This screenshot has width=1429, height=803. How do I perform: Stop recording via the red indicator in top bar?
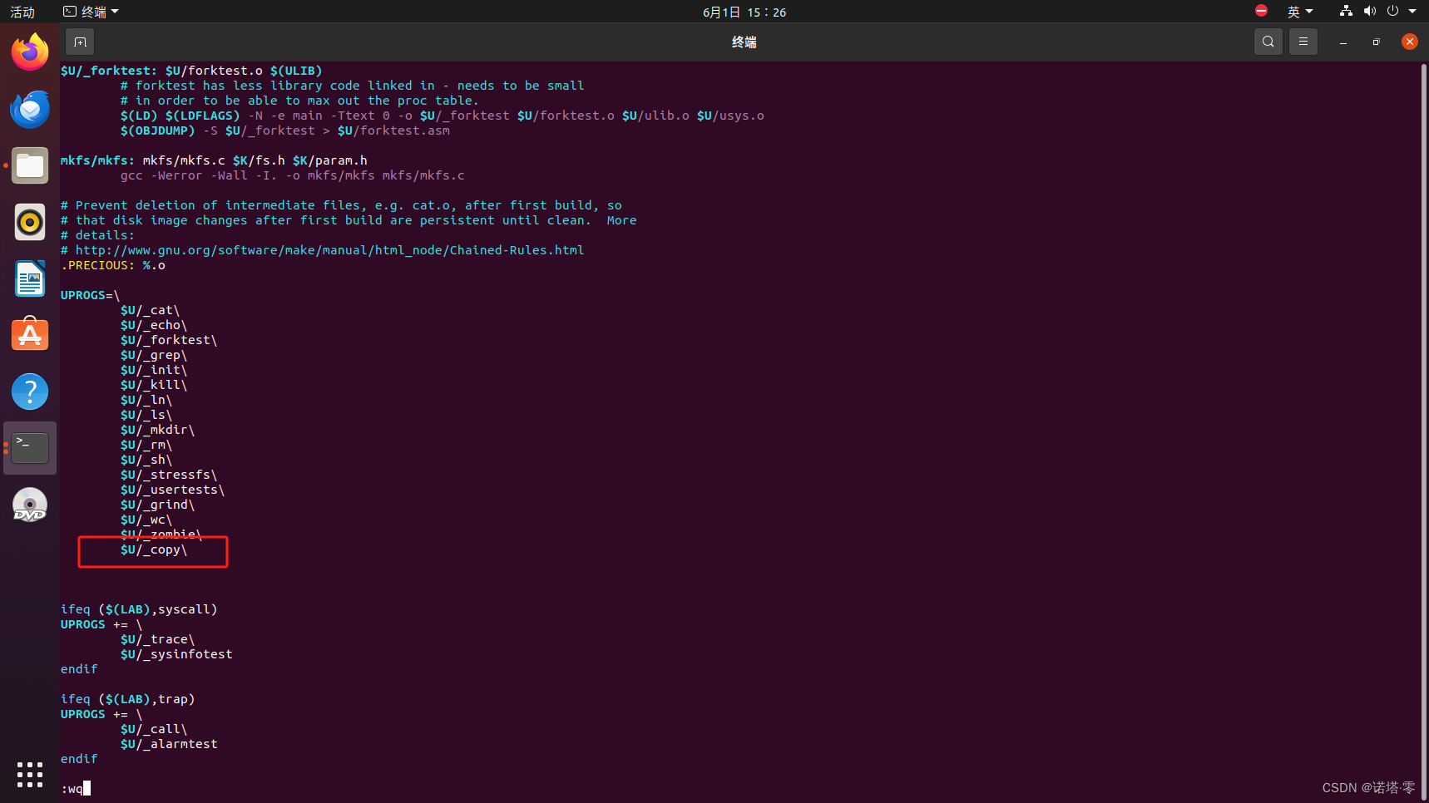pos(1260,11)
